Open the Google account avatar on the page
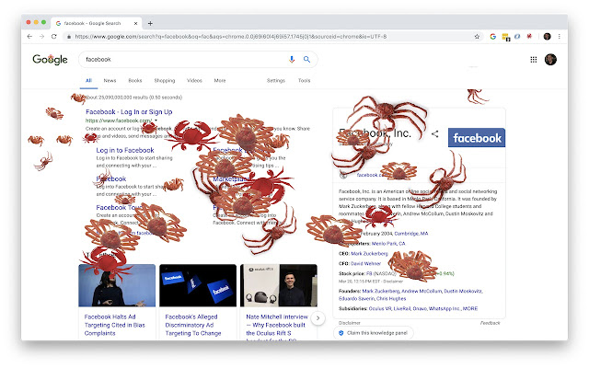 pyautogui.click(x=550, y=59)
